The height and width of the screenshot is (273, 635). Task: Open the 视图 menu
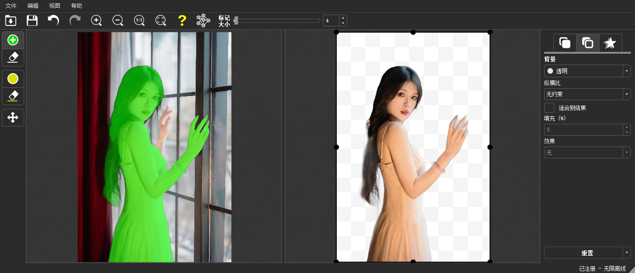(x=55, y=6)
